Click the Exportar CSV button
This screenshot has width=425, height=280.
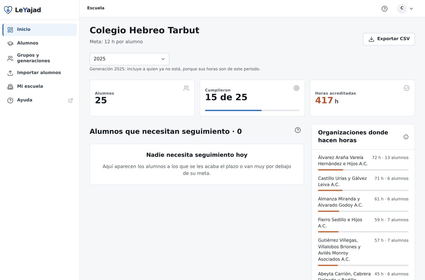tap(389, 39)
